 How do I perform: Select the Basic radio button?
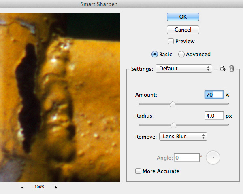point(155,54)
